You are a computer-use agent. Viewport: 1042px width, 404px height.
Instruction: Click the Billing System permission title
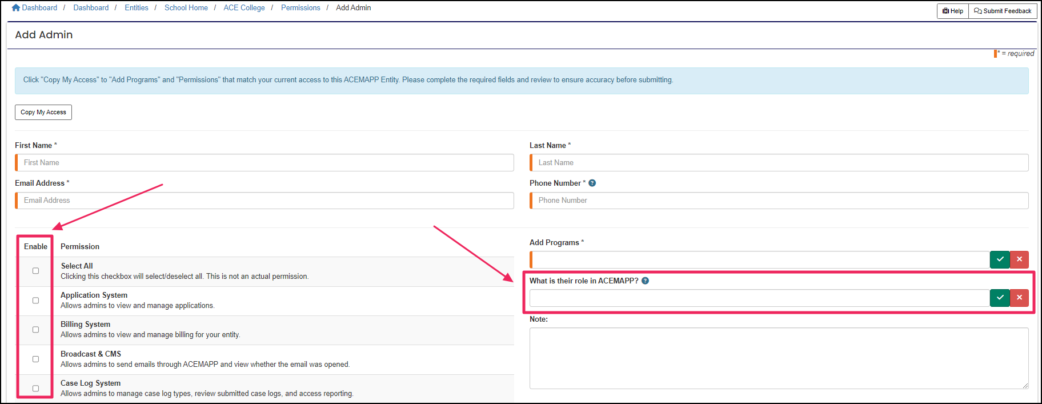coord(86,325)
